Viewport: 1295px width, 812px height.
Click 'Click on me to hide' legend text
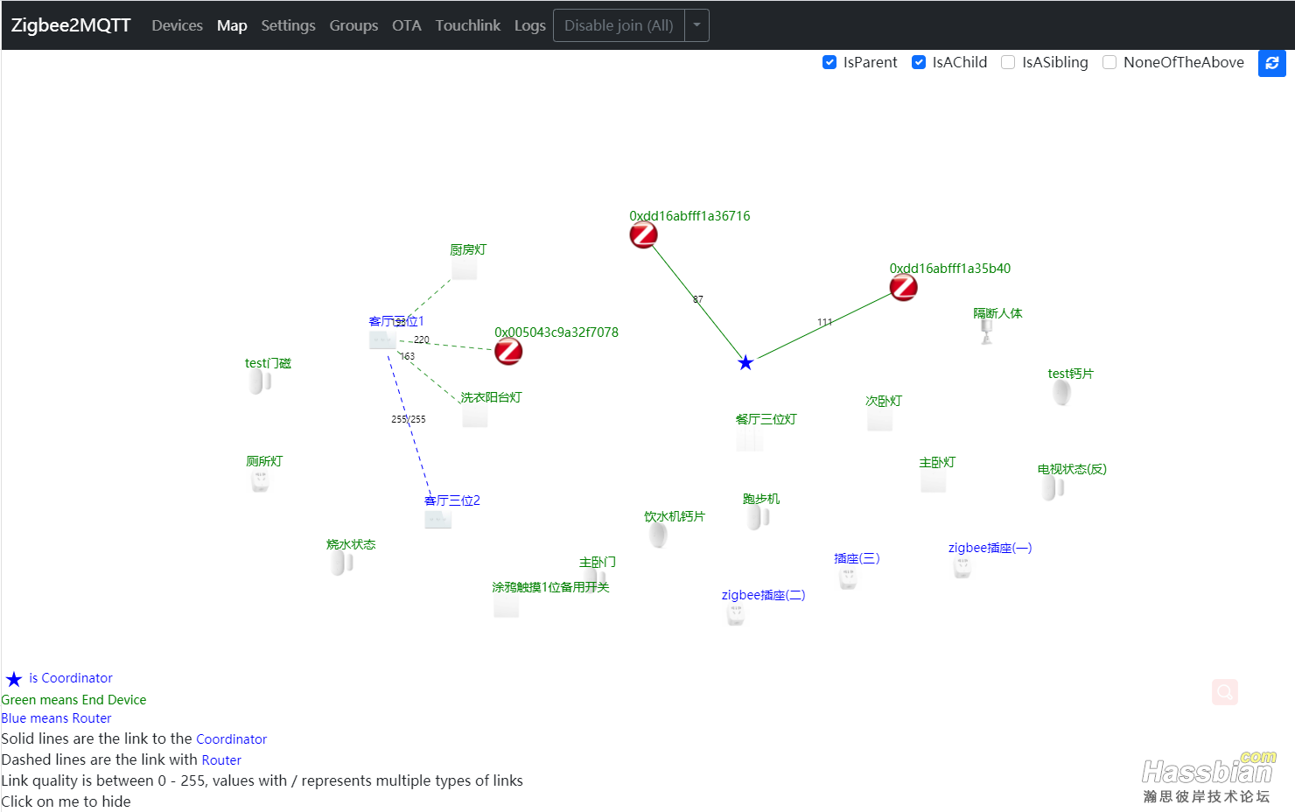click(x=66, y=801)
